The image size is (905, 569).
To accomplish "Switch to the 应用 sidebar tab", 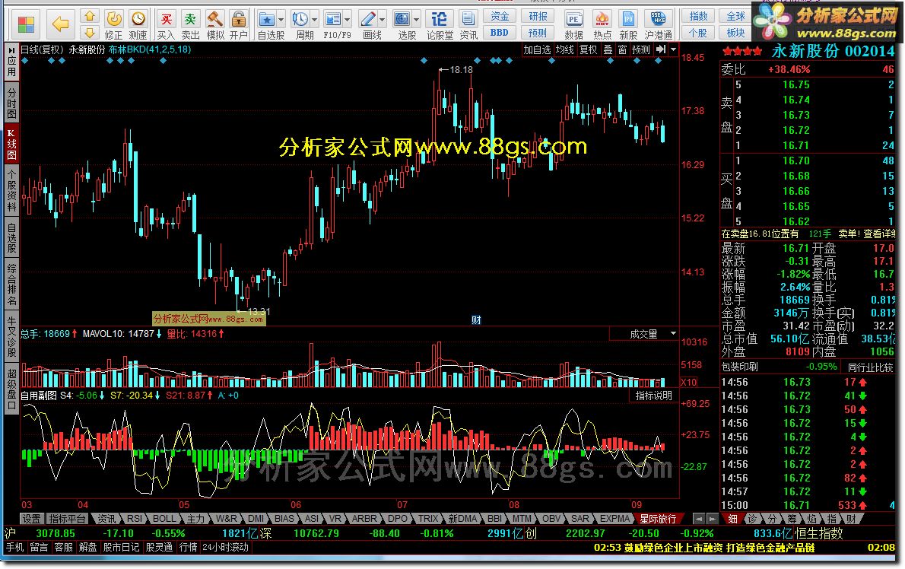I will coord(11,66).
